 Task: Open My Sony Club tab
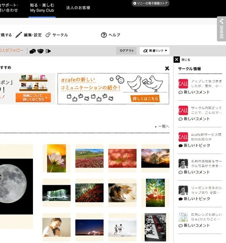(42, 8)
